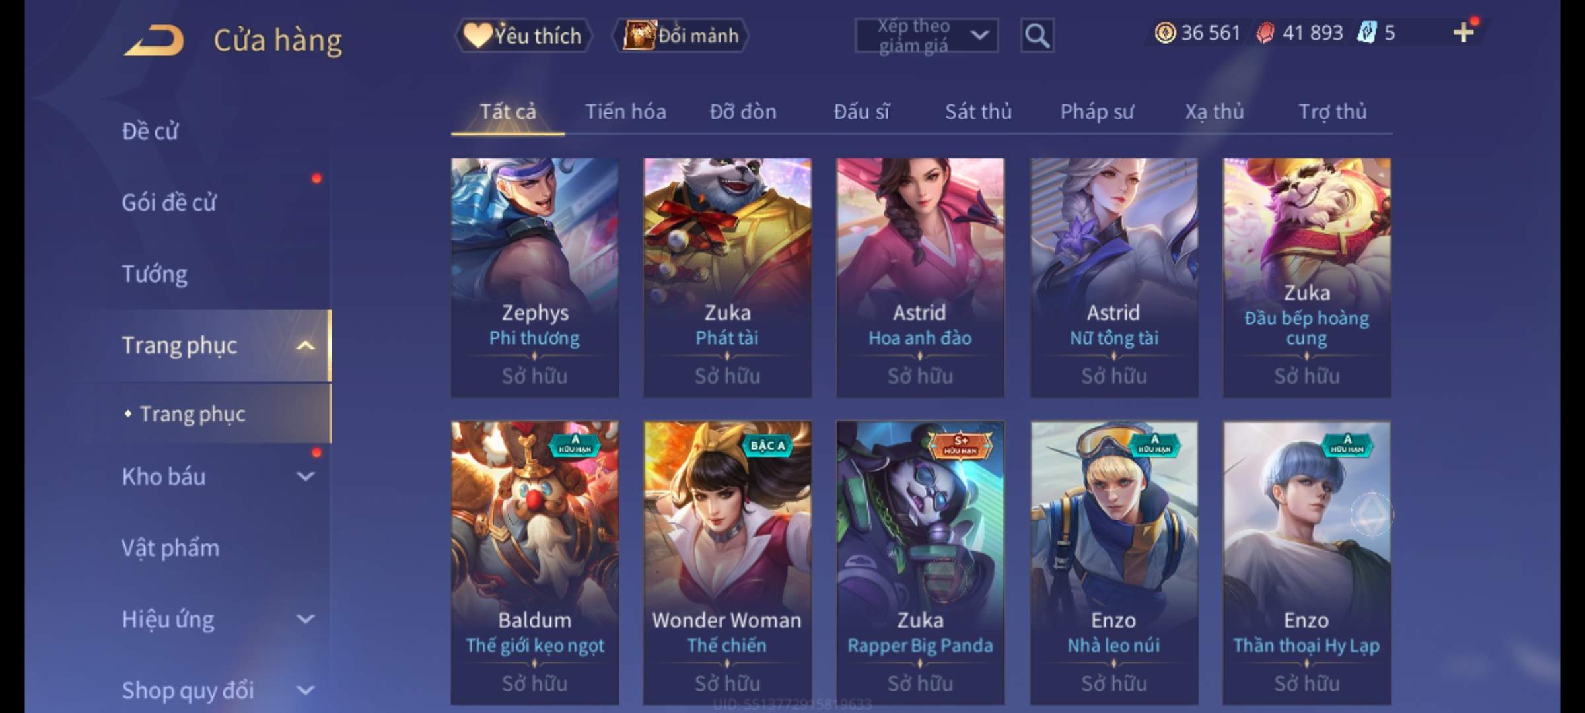Tap the back arrow icon

(x=153, y=40)
